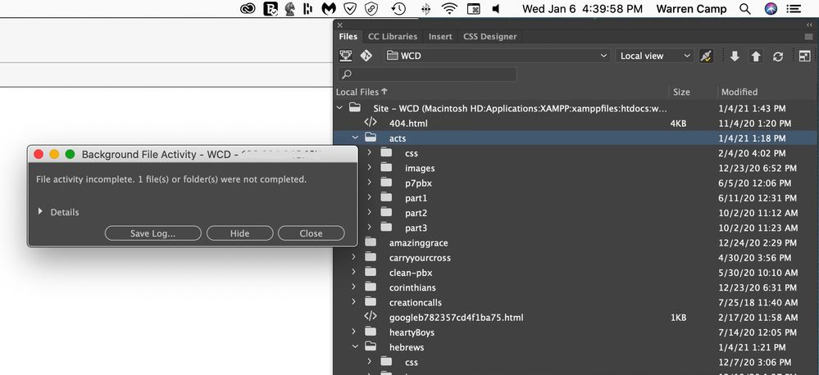Expand the p7pbx folder
This screenshot has width=819, height=375.
(x=370, y=183)
